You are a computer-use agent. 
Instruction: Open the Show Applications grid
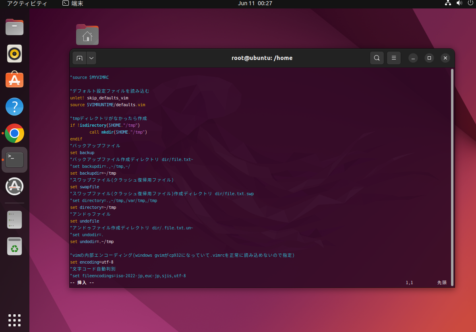(14, 320)
